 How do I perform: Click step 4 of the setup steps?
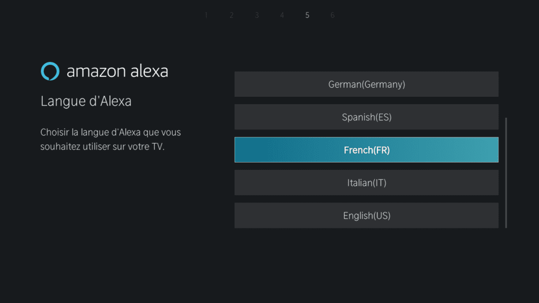pos(282,15)
